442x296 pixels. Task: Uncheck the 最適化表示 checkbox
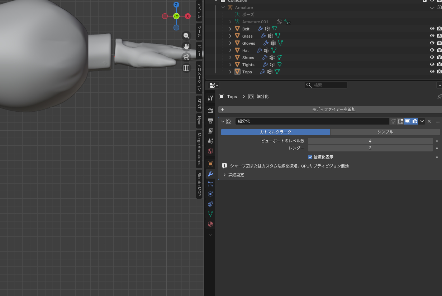(310, 157)
